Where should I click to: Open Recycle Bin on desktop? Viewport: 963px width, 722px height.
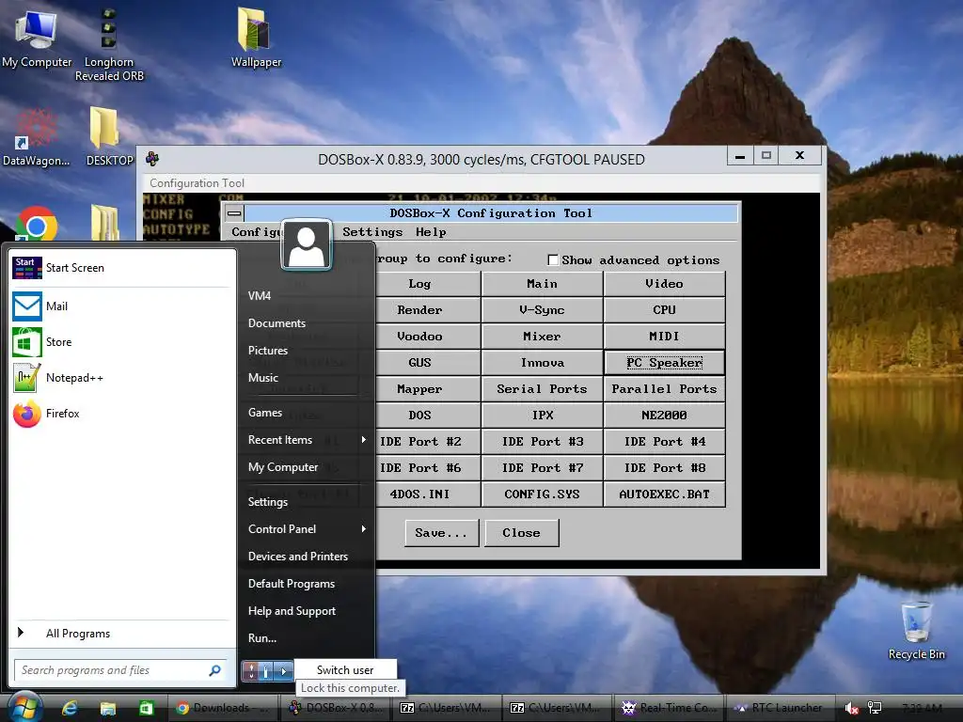tap(916, 631)
